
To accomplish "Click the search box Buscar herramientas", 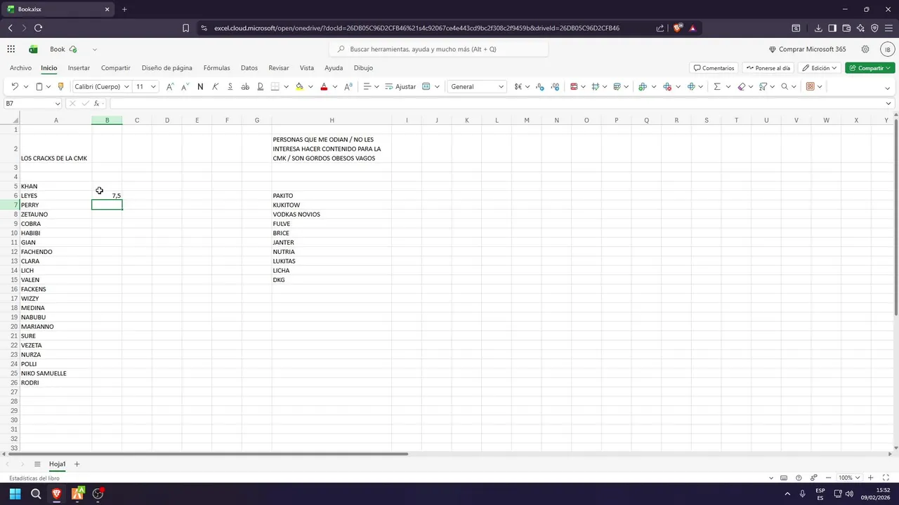I will click(439, 49).
